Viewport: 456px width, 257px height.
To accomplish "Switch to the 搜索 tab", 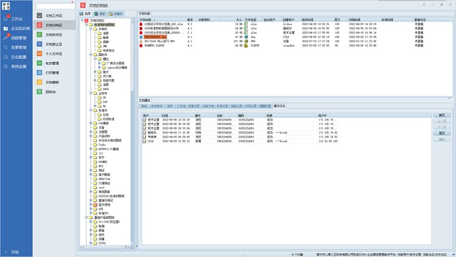I will 100,13.
